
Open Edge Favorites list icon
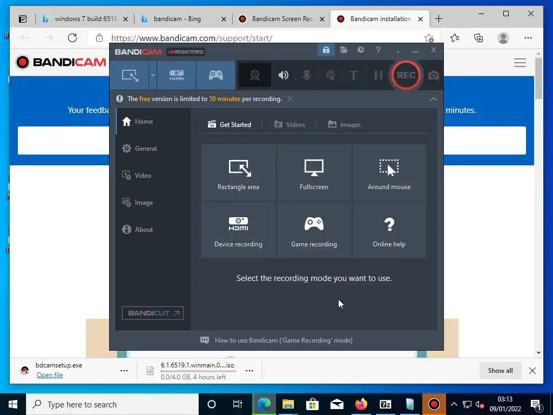[455, 38]
